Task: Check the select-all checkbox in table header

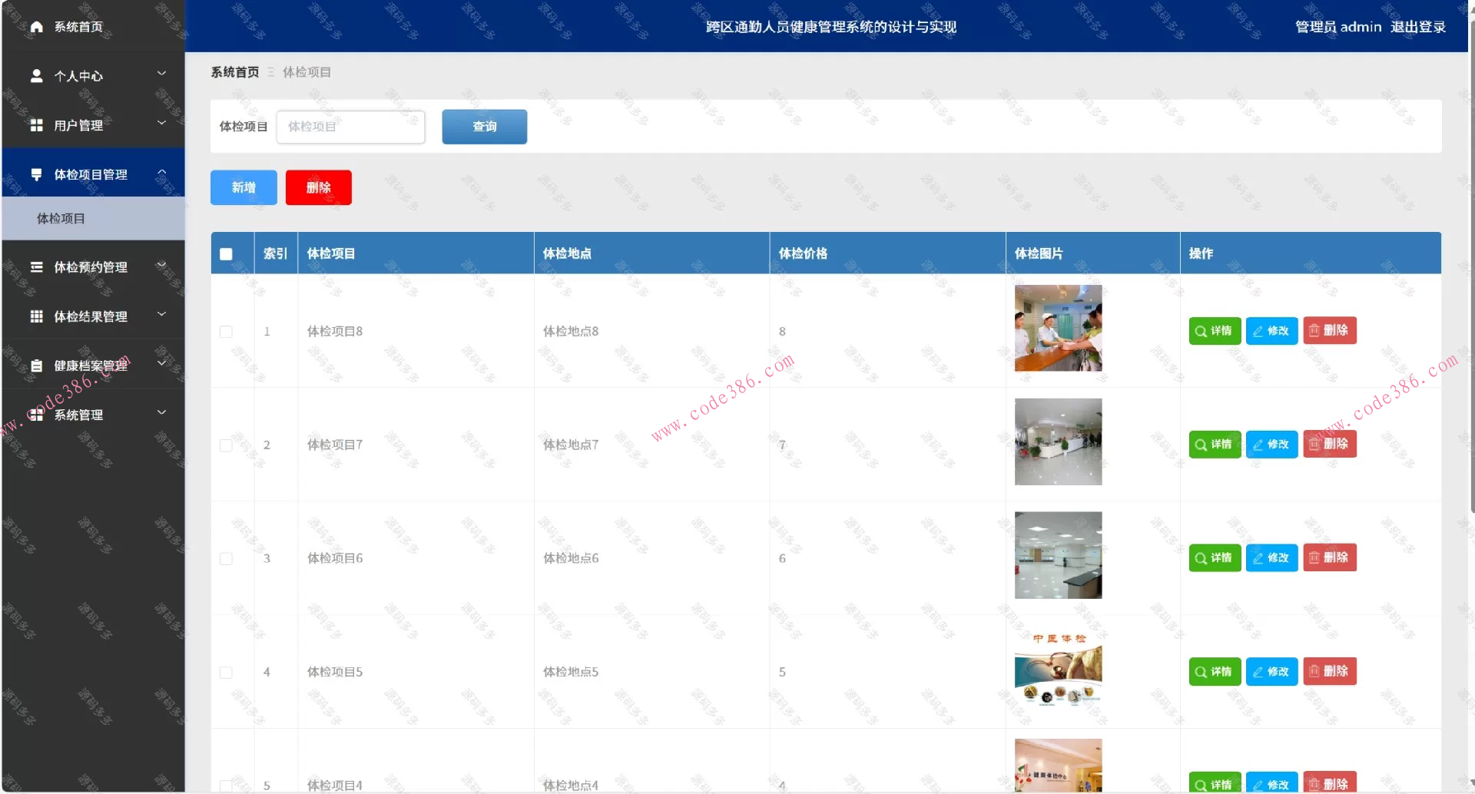Action: pos(227,253)
